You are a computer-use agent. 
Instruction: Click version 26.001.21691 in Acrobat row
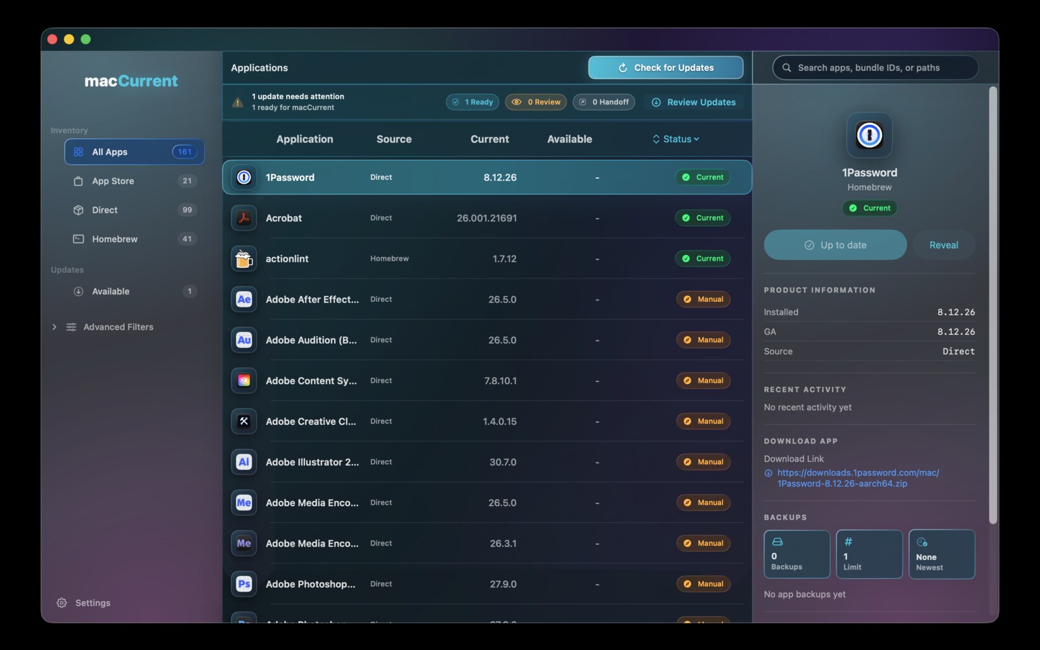(486, 218)
